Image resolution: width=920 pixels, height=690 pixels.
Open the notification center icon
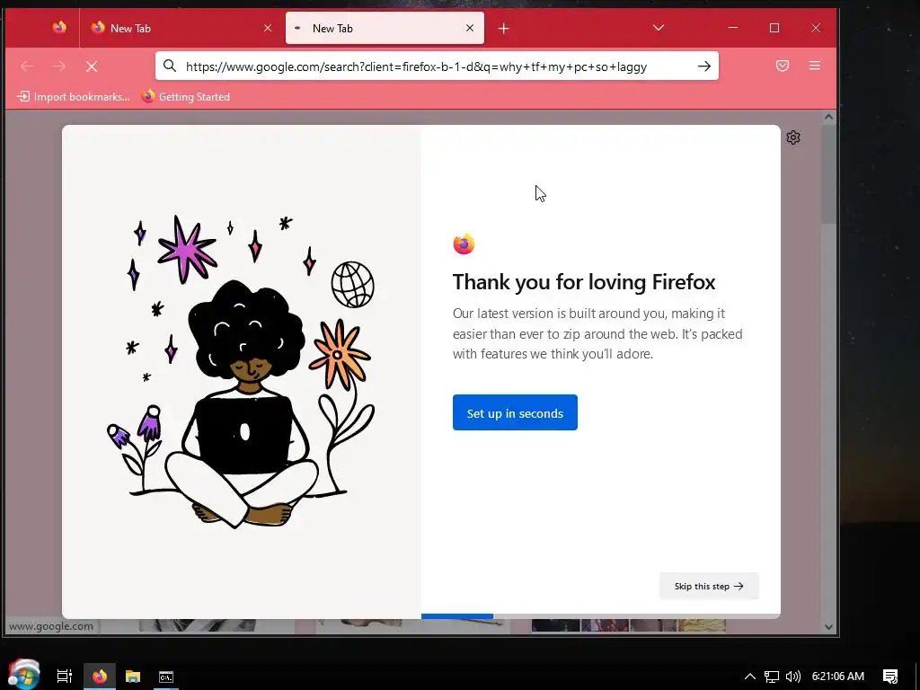click(890, 677)
